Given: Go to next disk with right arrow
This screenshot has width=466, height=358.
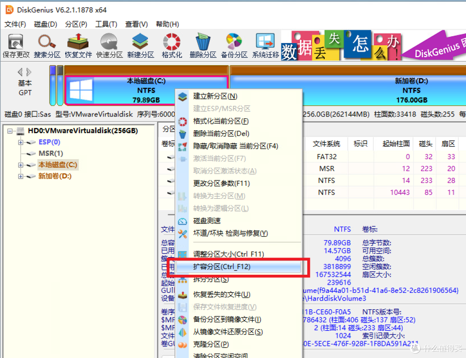Looking at the screenshot, I should coord(29,72).
